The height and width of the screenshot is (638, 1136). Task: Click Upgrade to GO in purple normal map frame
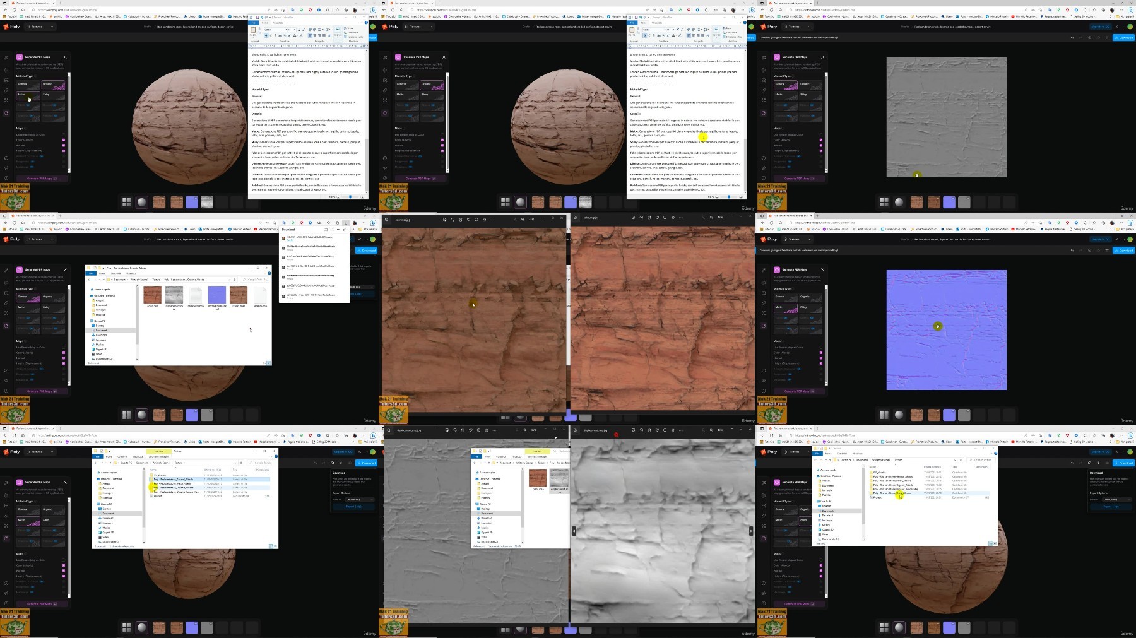point(1100,239)
